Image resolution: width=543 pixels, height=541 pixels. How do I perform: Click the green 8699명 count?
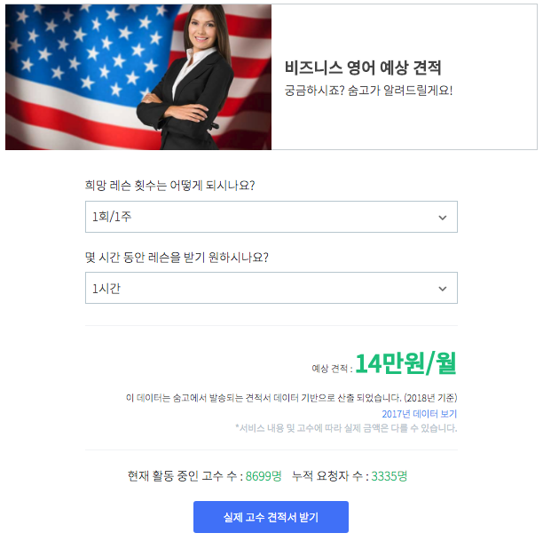point(264,476)
